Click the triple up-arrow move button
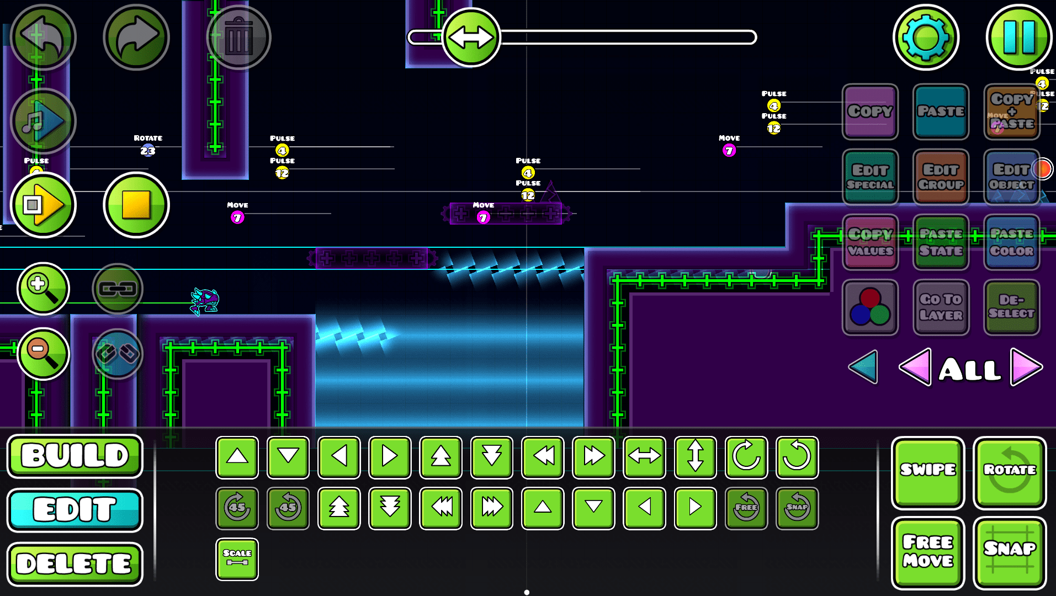This screenshot has height=596, width=1056. click(339, 508)
